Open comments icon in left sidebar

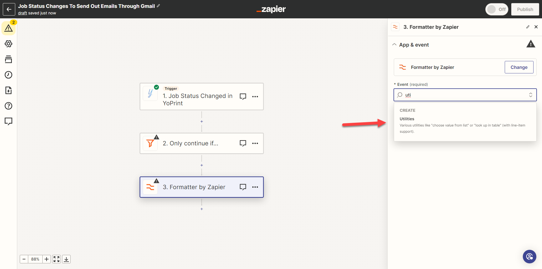(x=8, y=121)
